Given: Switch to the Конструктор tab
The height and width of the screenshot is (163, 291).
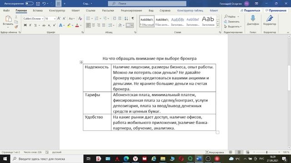Looking at the screenshot, I should [57, 10].
